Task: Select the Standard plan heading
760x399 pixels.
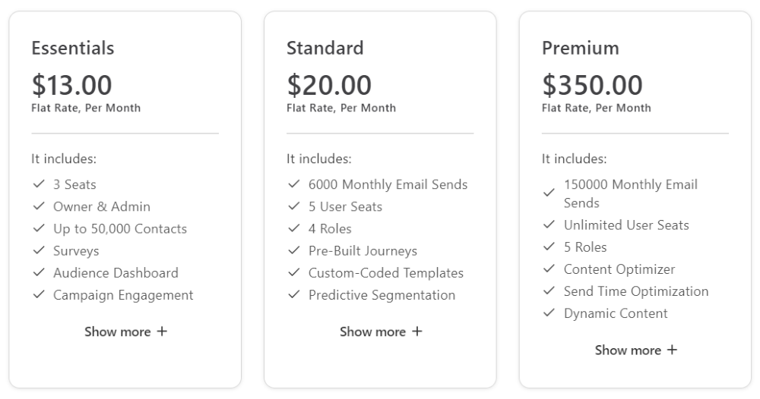Action: (x=325, y=48)
